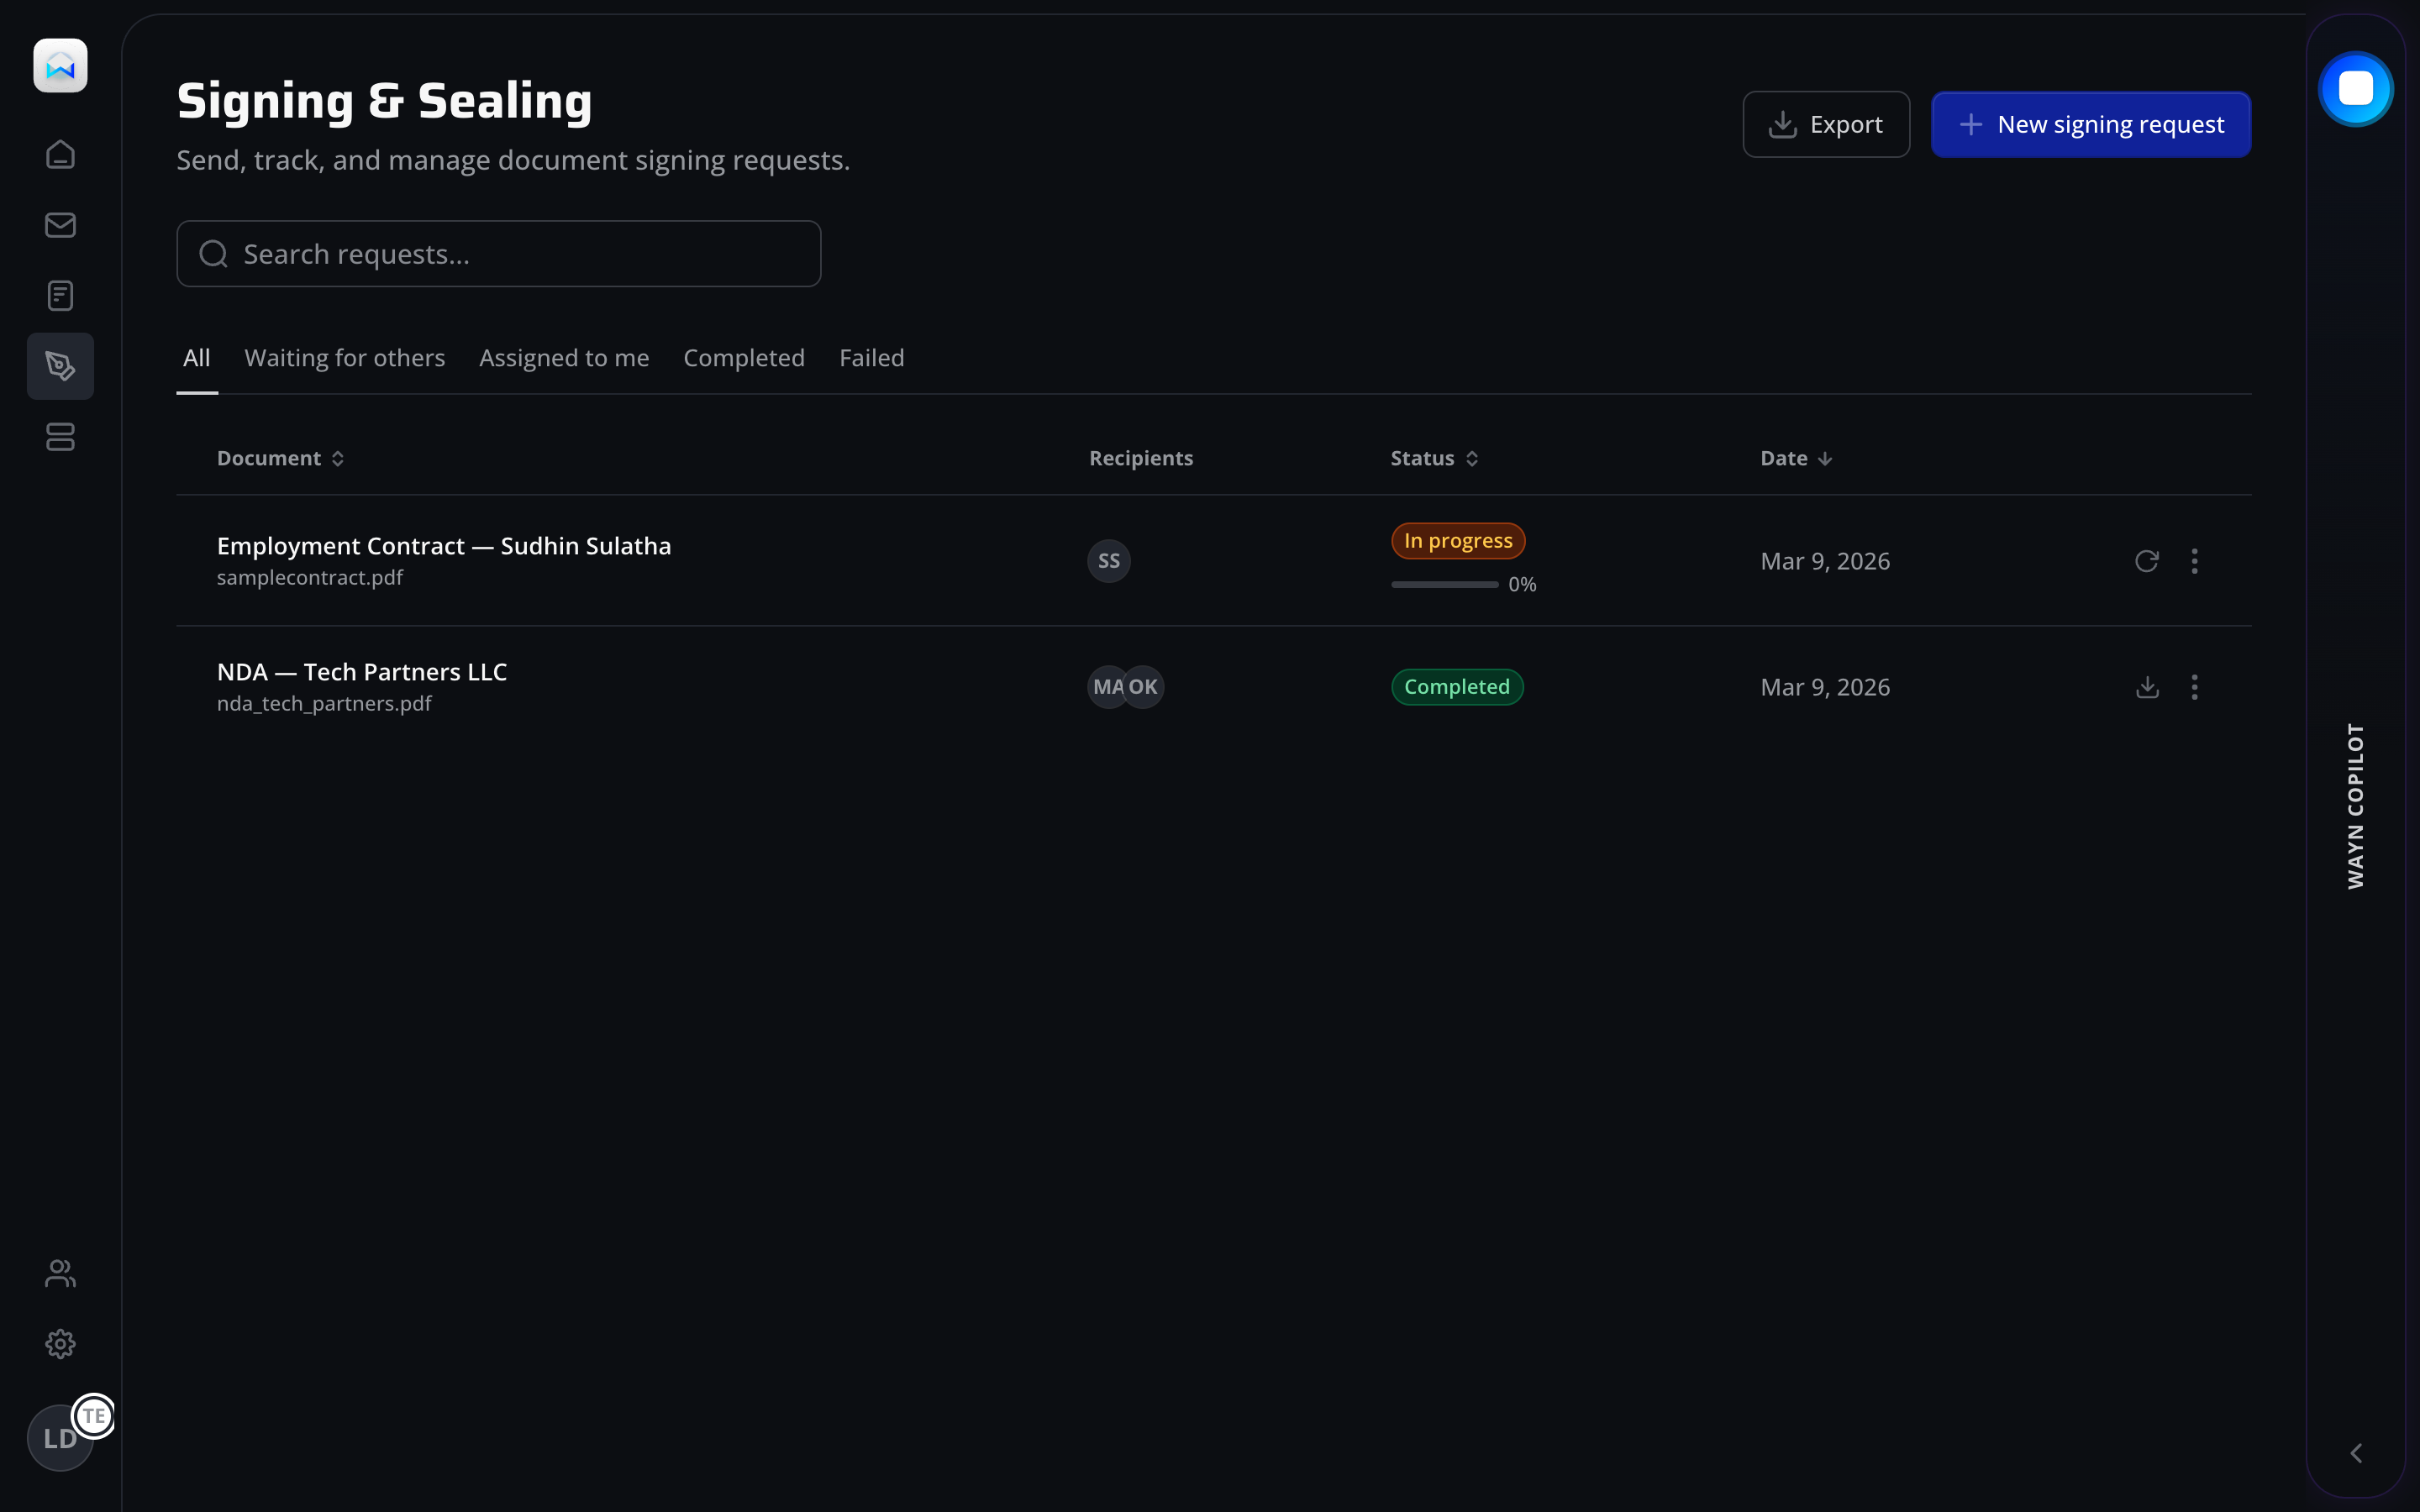Select the Signing pen sidebar icon

click(60, 366)
